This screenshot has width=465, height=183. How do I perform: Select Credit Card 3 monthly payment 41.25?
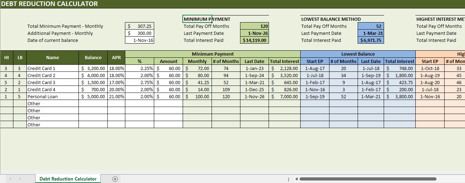click(197, 82)
